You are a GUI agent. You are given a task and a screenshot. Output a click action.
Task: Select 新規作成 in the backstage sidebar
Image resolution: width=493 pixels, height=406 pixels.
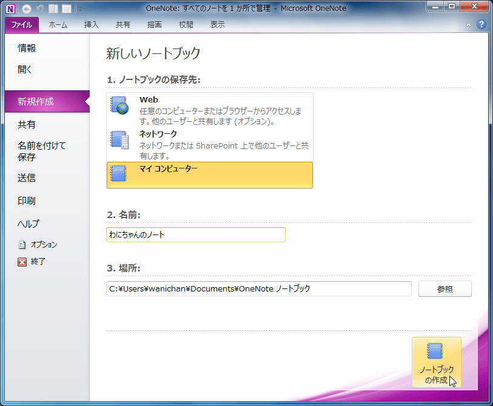point(47,102)
